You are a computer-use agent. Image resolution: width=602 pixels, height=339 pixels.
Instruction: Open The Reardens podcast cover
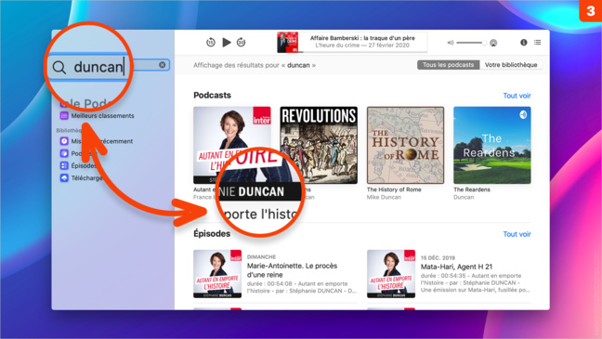point(492,145)
